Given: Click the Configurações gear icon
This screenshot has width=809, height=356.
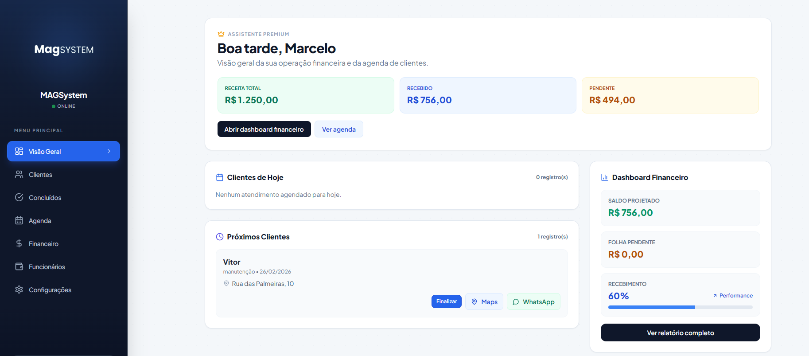Looking at the screenshot, I should pyautogui.click(x=19, y=289).
